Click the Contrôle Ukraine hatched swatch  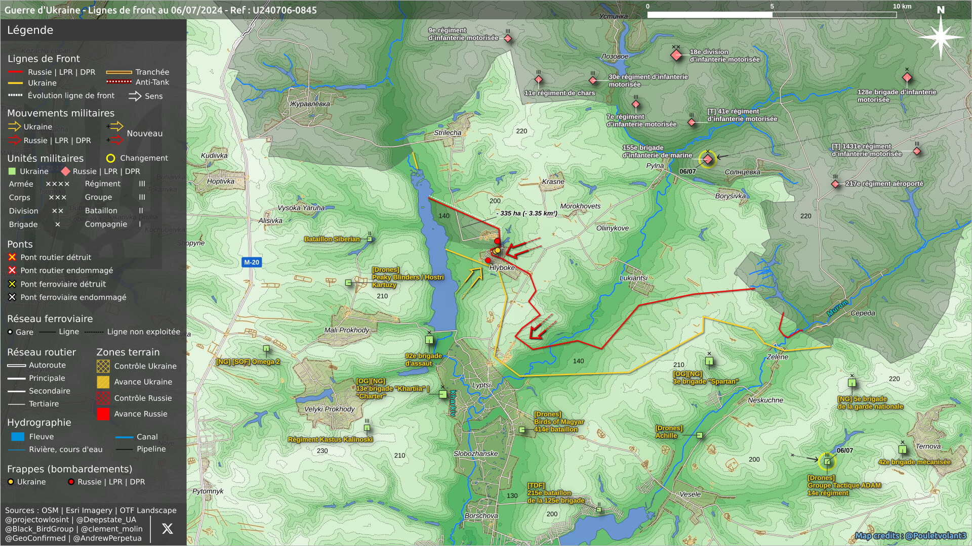(103, 366)
